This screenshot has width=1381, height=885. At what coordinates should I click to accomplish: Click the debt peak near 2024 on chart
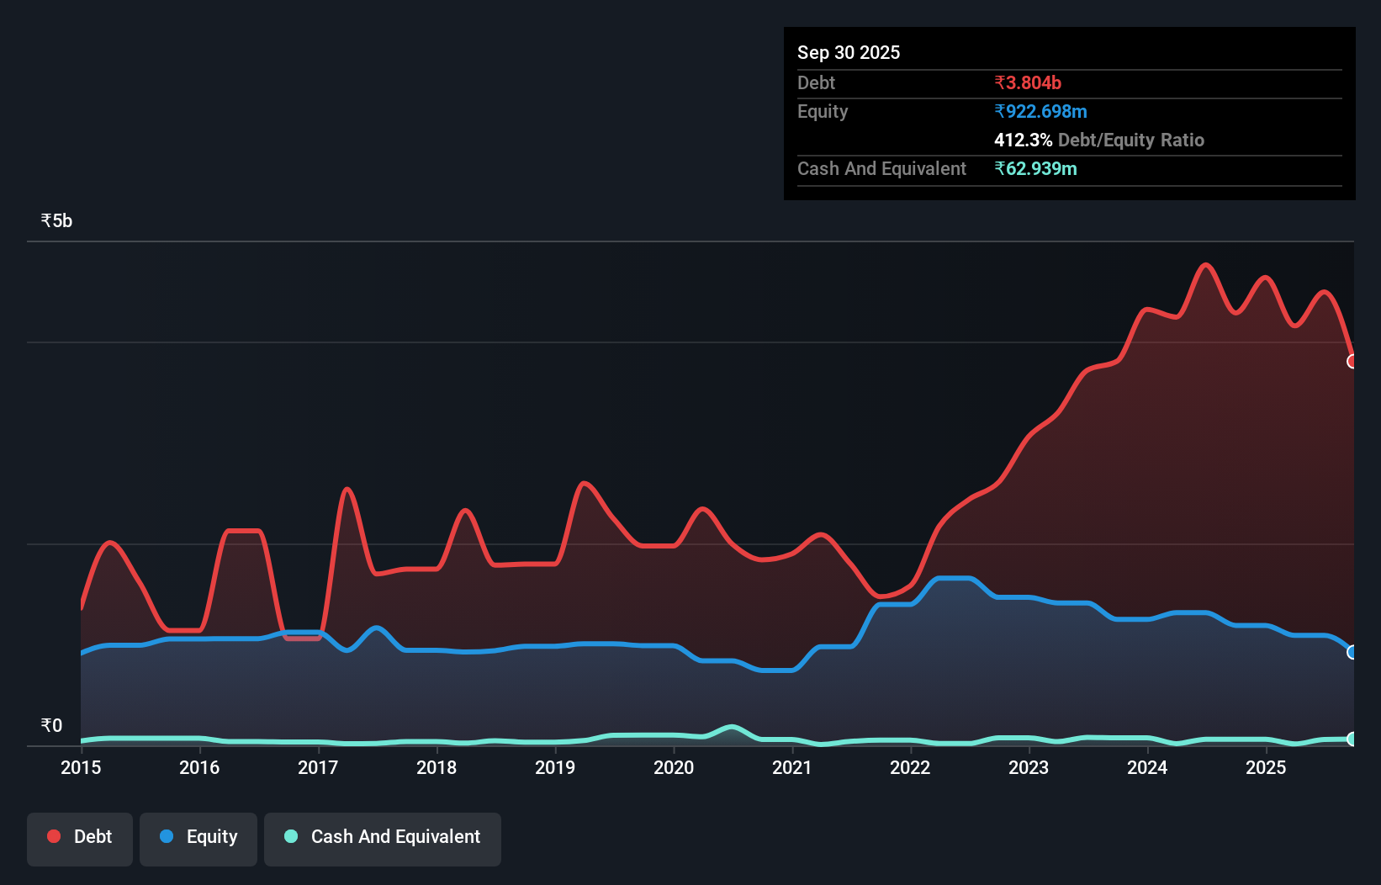(x=1206, y=265)
